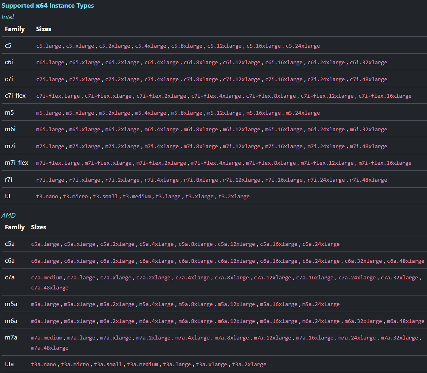Viewport: 427px width, 373px height.
Task: Select m7i.xlarge instance size
Action: click(85, 146)
